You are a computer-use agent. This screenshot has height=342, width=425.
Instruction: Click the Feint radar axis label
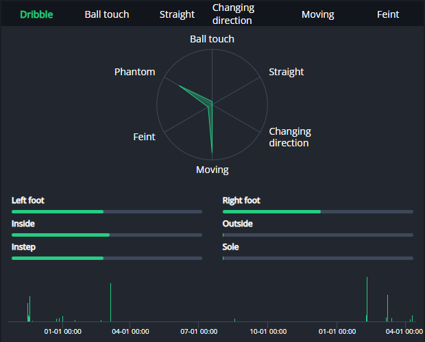tap(144, 137)
